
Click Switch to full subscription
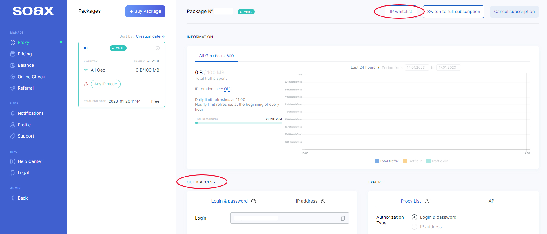click(453, 12)
